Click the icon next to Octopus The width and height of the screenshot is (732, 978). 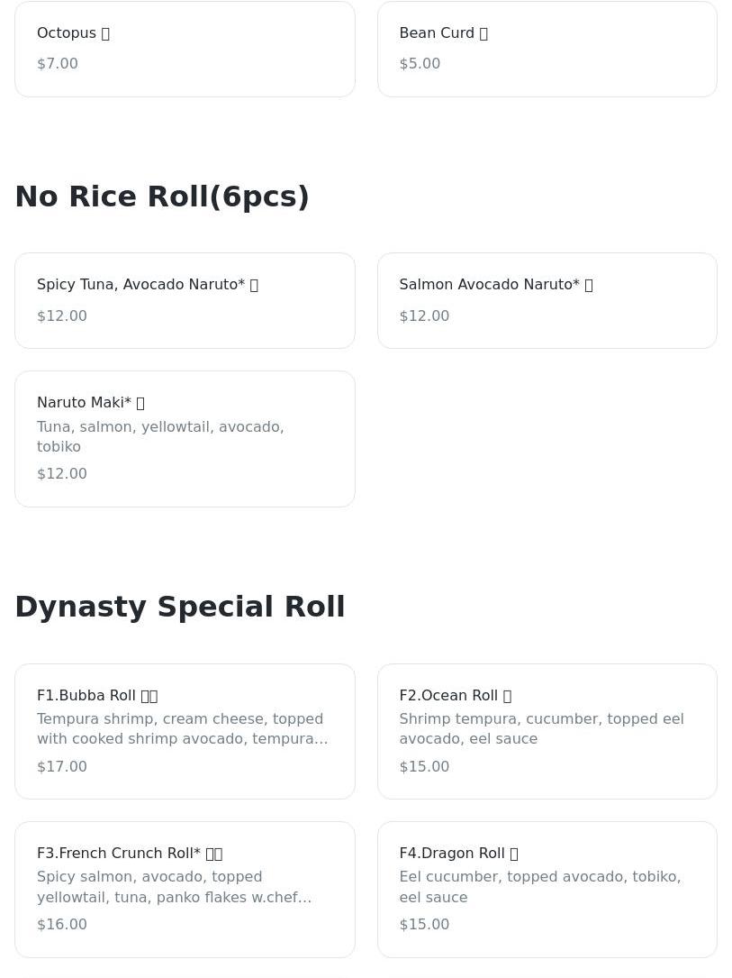pyautogui.click(x=105, y=33)
